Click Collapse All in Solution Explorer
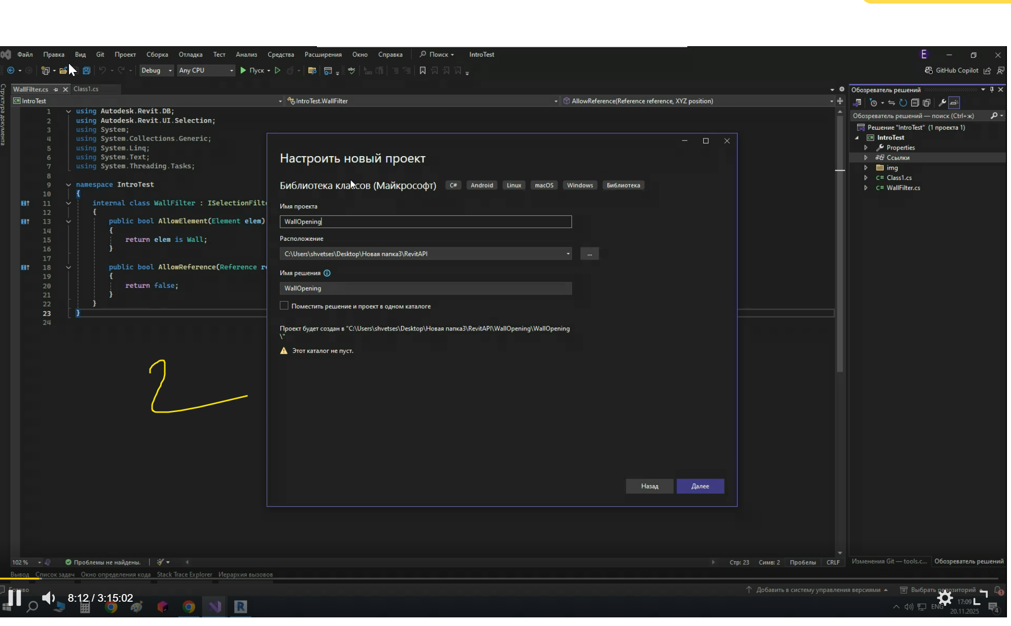This screenshot has width=1011, height=626. 915,103
